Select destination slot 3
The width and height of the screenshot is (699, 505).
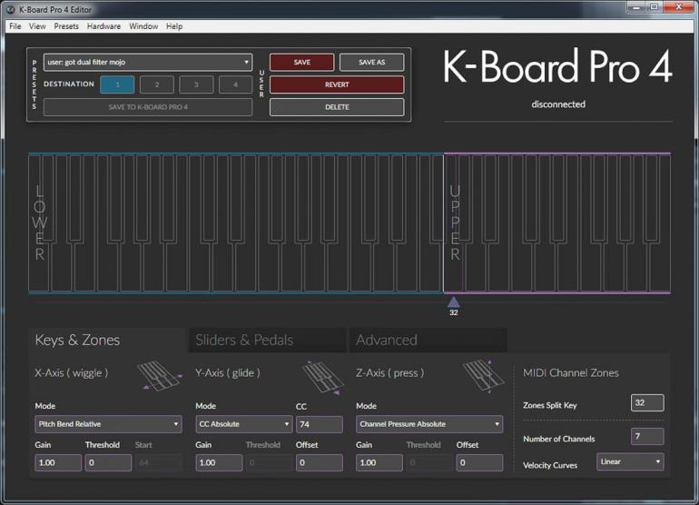coord(196,84)
